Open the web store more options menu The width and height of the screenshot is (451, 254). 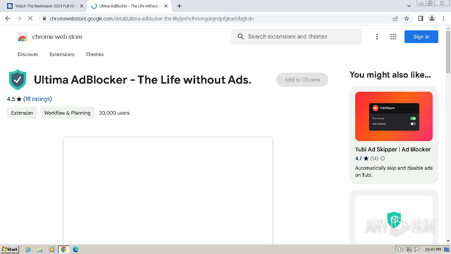point(377,37)
